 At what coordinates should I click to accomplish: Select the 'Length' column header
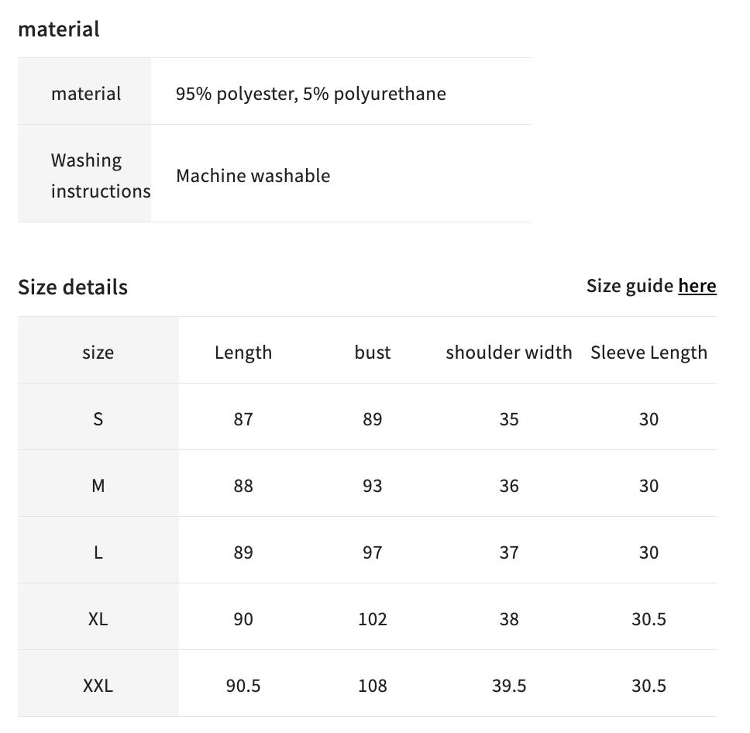(243, 353)
